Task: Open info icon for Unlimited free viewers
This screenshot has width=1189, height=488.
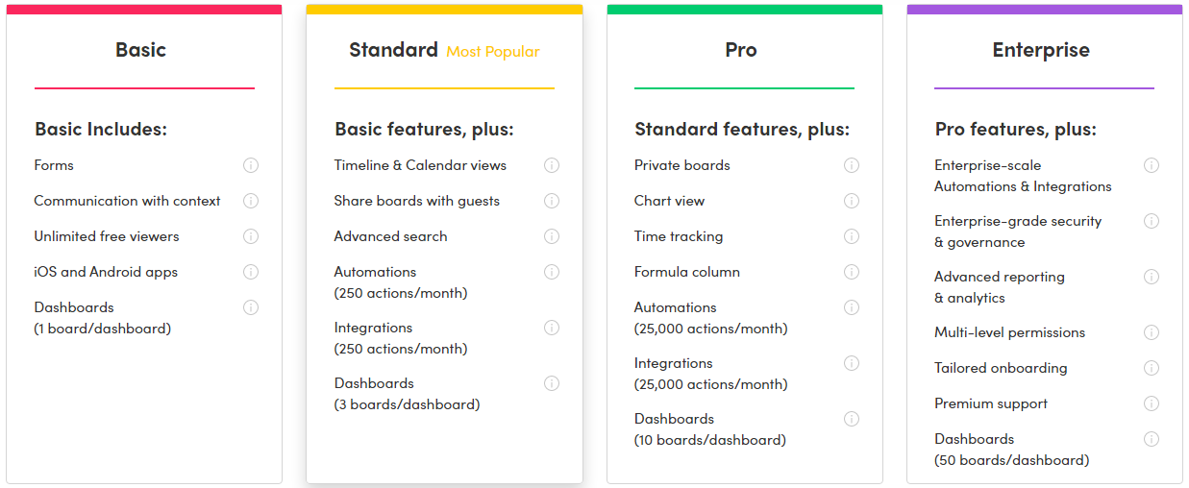Action: tap(251, 236)
